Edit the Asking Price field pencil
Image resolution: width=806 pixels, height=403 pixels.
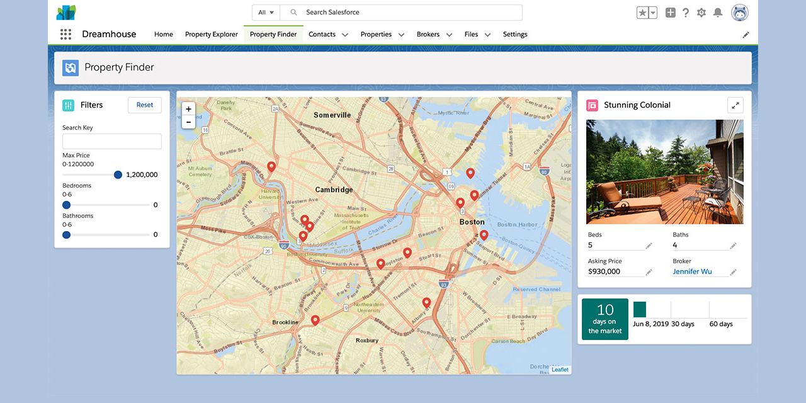click(649, 272)
